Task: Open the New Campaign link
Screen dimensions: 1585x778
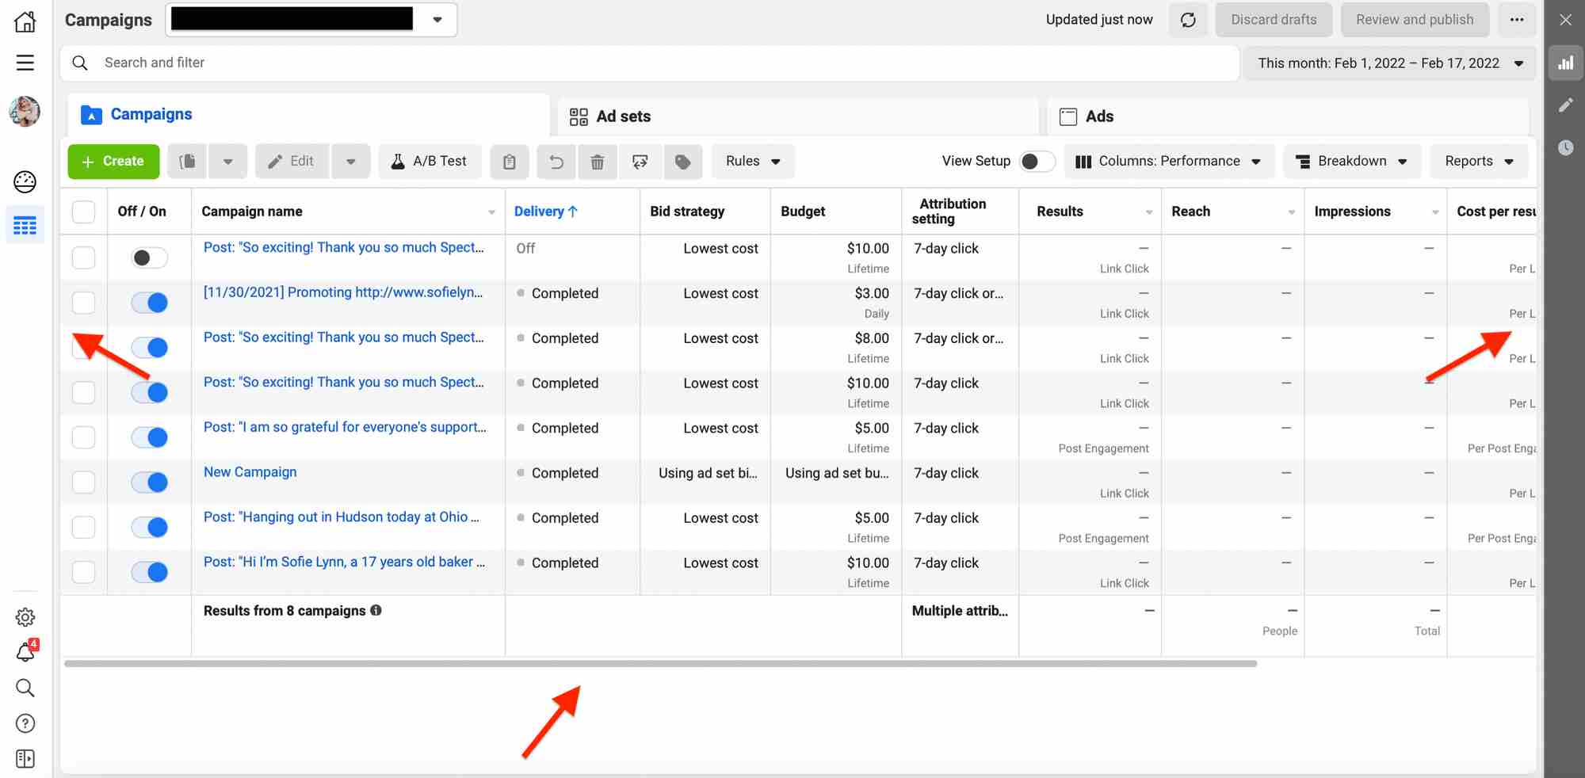Action: coord(250,471)
